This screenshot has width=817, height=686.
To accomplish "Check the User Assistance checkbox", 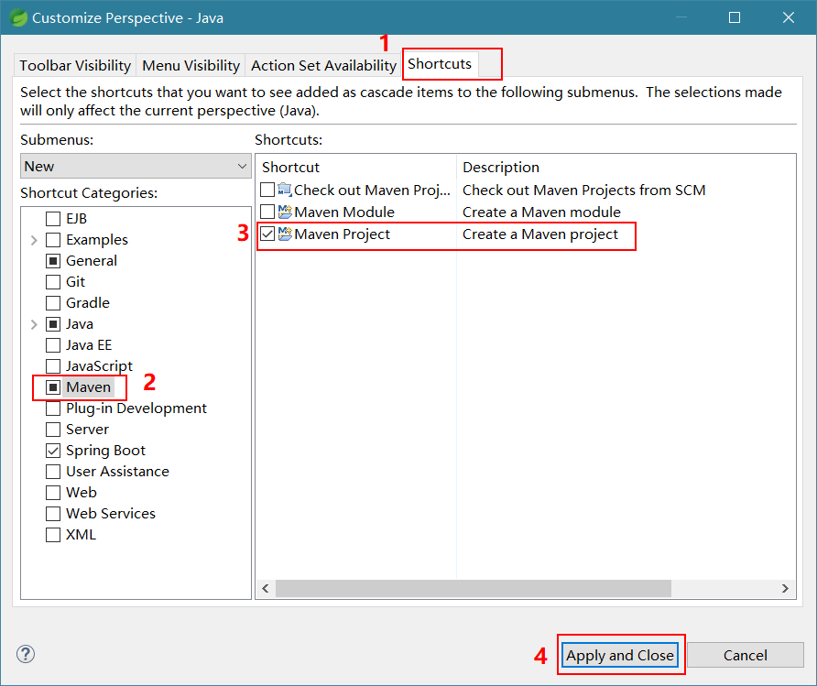I will [x=53, y=472].
